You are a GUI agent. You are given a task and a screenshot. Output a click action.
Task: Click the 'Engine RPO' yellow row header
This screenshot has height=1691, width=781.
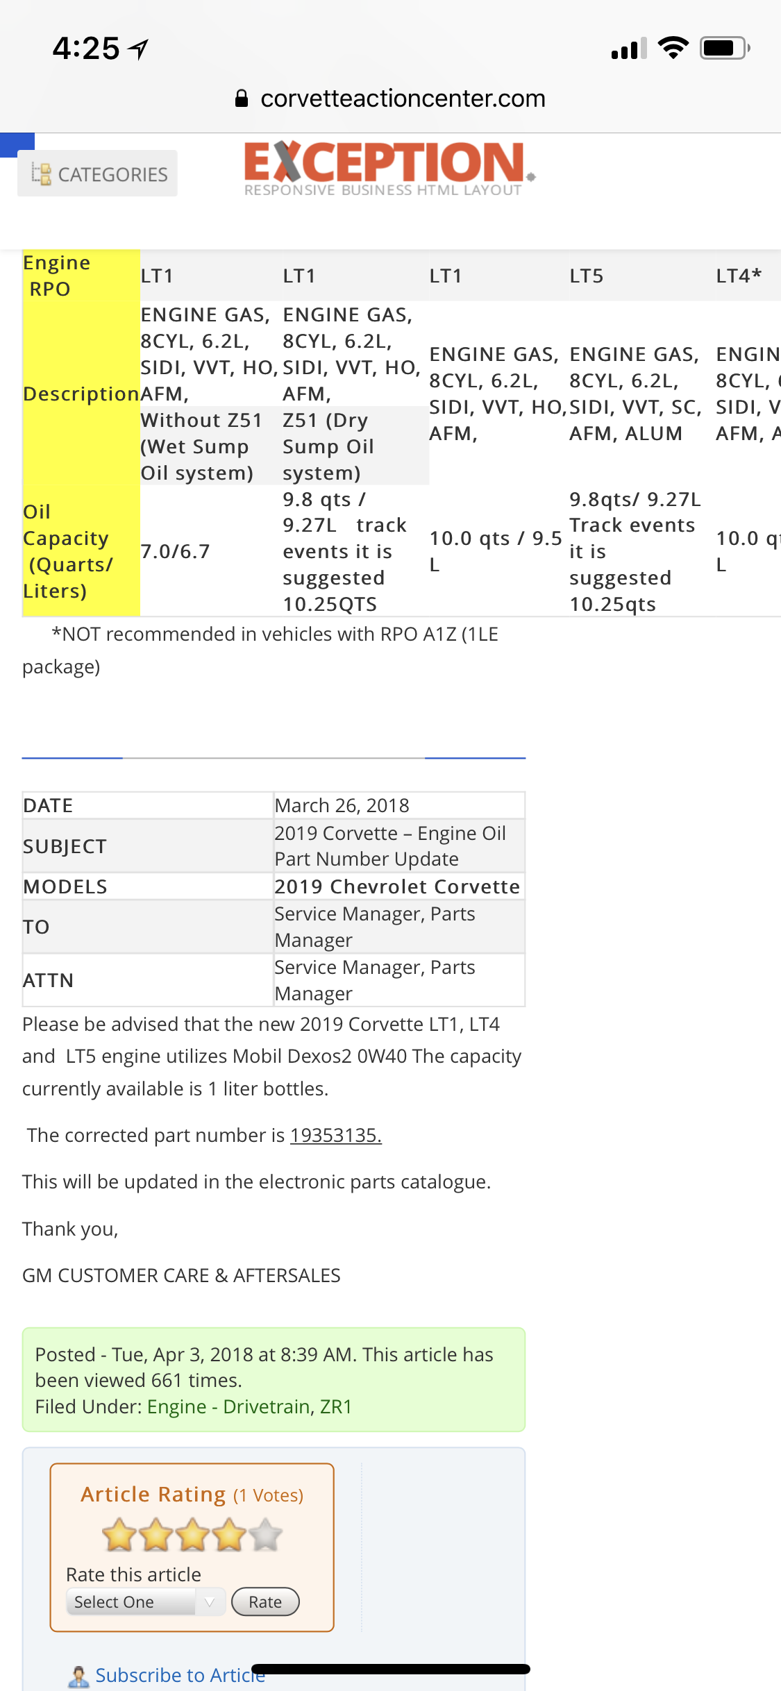[81, 276]
